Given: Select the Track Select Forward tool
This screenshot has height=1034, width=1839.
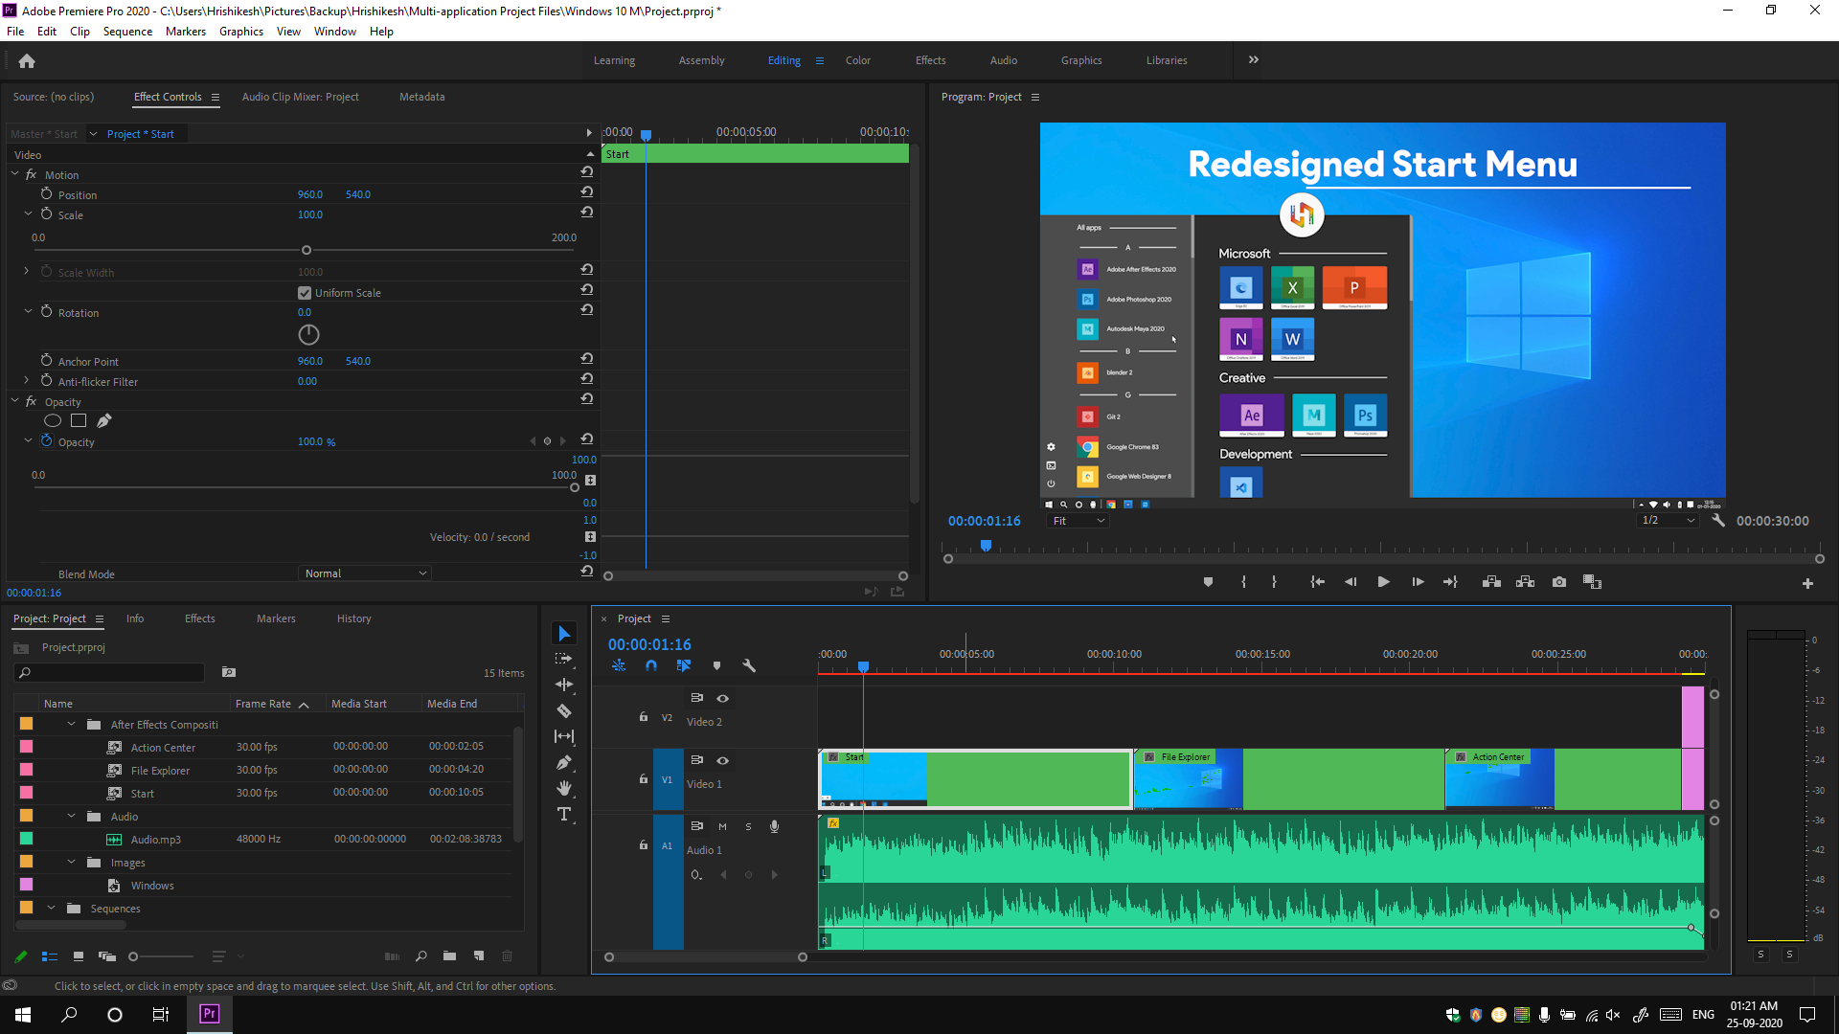Looking at the screenshot, I should pyautogui.click(x=564, y=659).
